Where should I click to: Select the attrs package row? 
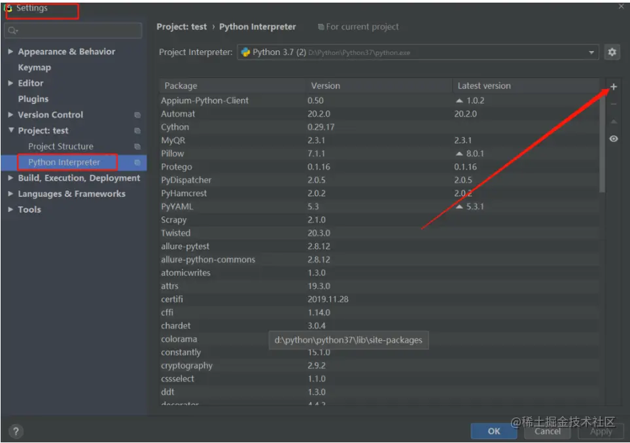tap(379, 286)
